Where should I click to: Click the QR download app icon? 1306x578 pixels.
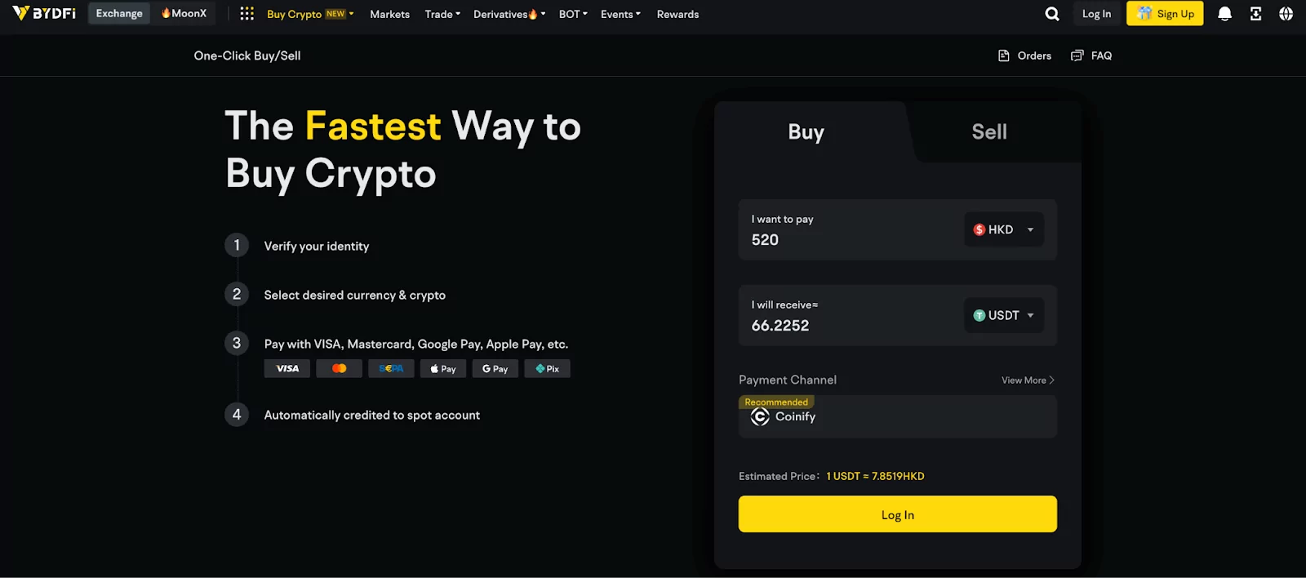coord(1255,14)
